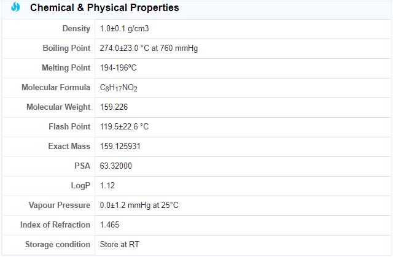Click the Molecular Weight value 159.226
This screenshot has height=257, width=393.
click(x=114, y=107)
